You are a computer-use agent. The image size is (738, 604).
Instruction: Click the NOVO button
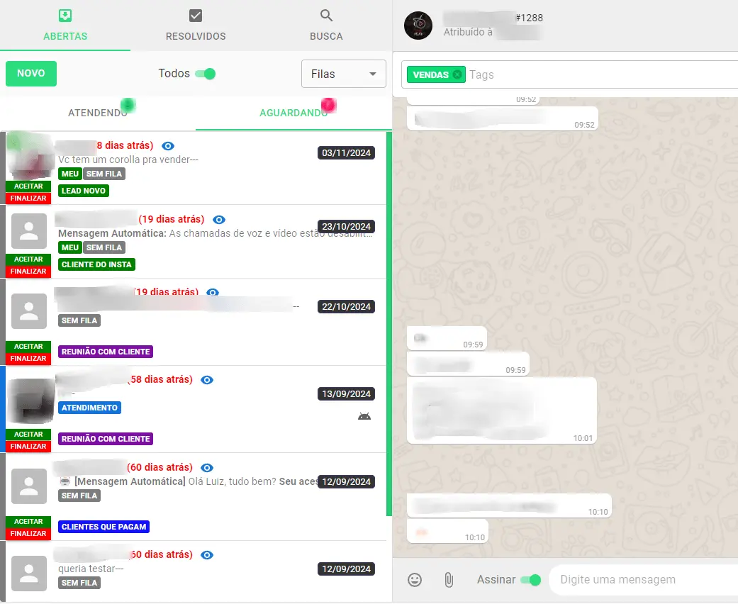pyautogui.click(x=31, y=74)
